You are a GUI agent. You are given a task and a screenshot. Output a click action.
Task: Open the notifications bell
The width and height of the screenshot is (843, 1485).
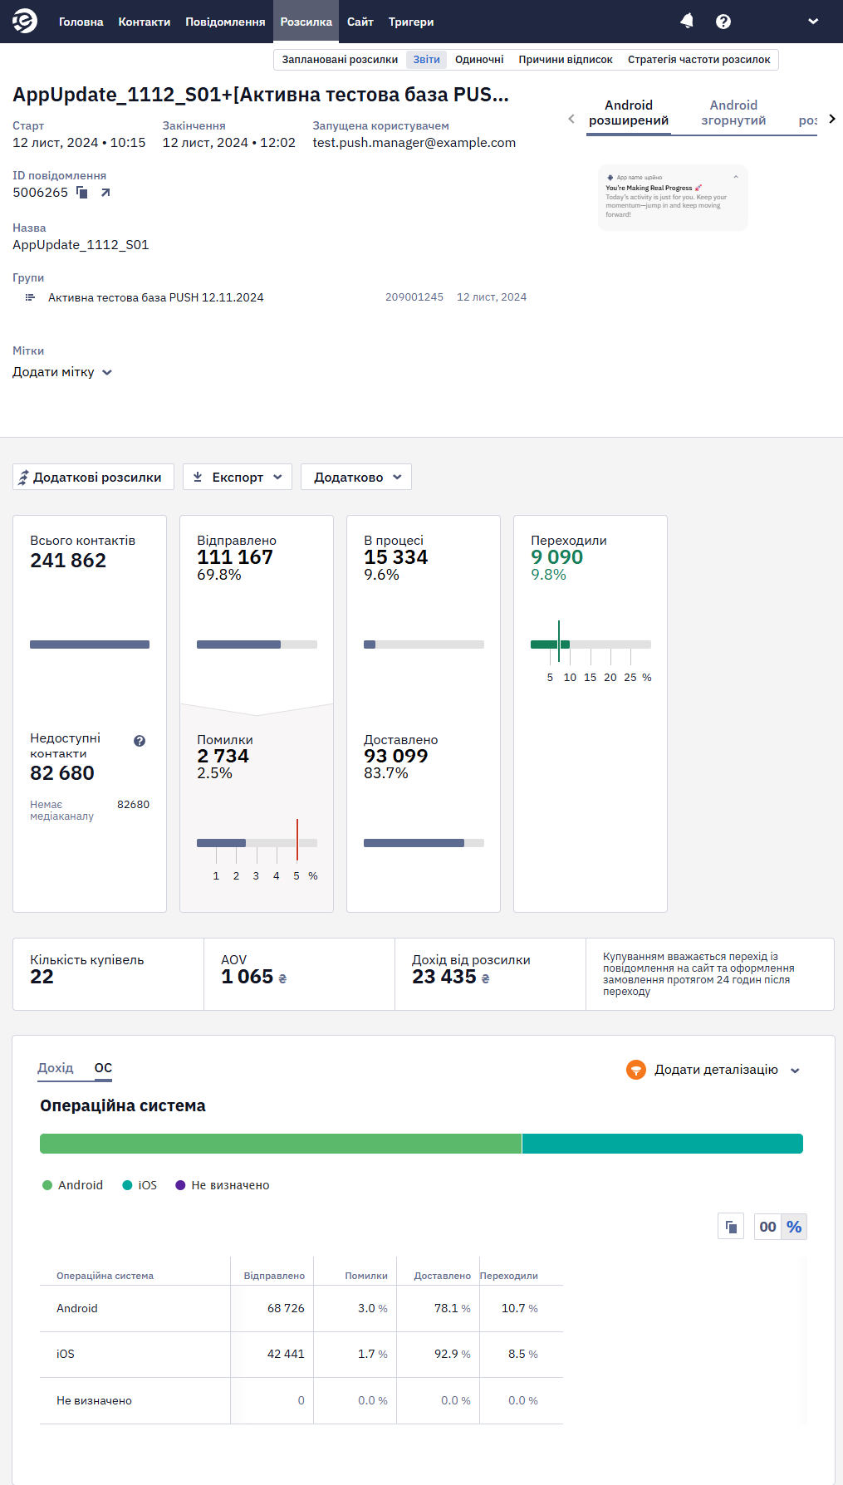687,21
